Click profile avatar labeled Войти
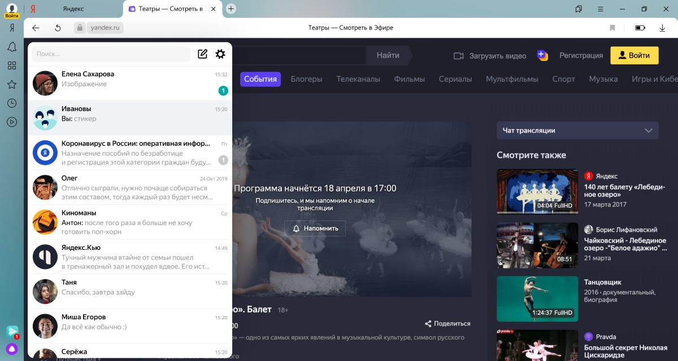This screenshot has width=678, height=361. click(x=12, y=10)
